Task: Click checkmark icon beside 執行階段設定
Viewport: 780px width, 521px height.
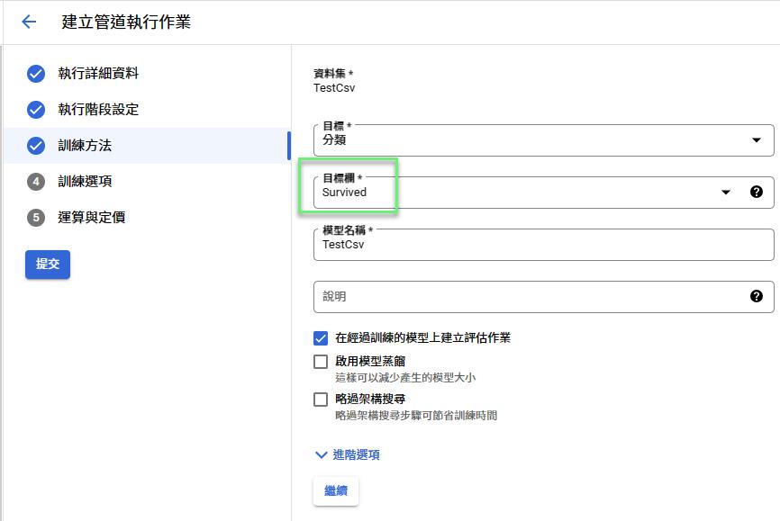Action: coord(36,110)
